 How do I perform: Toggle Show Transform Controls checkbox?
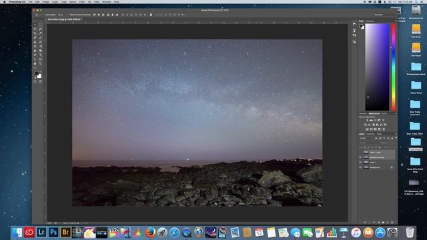click(69, 15)
